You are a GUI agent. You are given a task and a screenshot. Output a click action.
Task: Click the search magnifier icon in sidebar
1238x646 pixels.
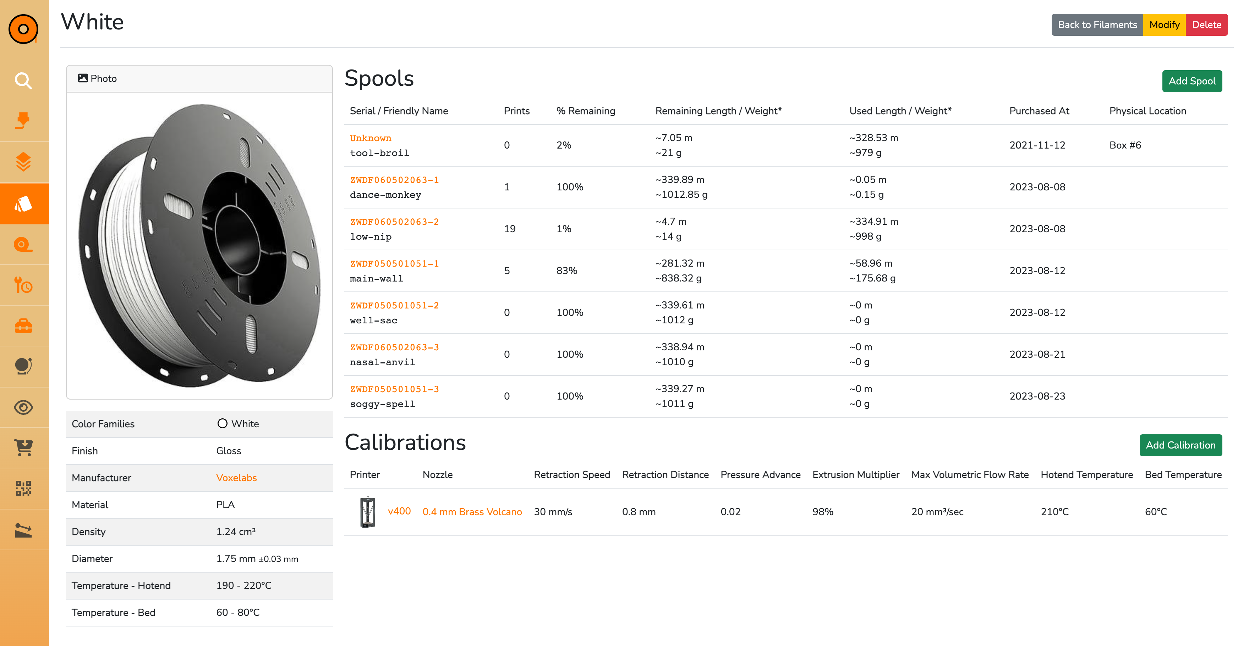point(23,80)
